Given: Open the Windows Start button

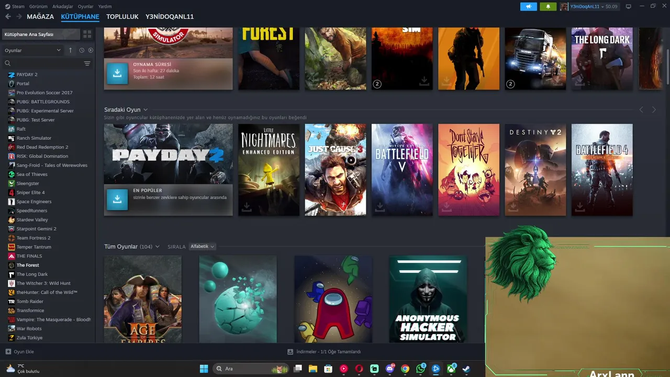Looking at the screenshot, I should [x=204, y=369].
